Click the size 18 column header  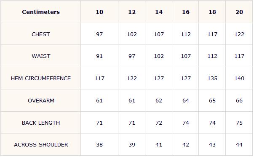coord(212,12)
